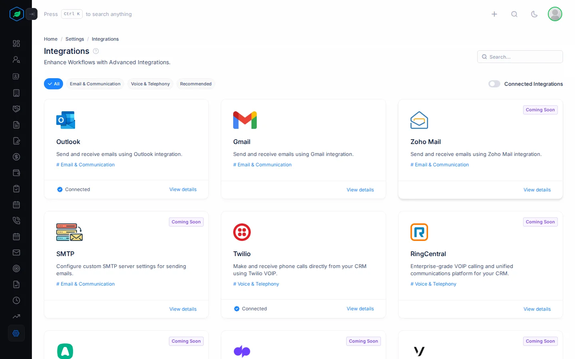The width and height of the screenshot is (575, 359).
Task: Open the phone calls icon in sidebar
Action: click(16, 221)
